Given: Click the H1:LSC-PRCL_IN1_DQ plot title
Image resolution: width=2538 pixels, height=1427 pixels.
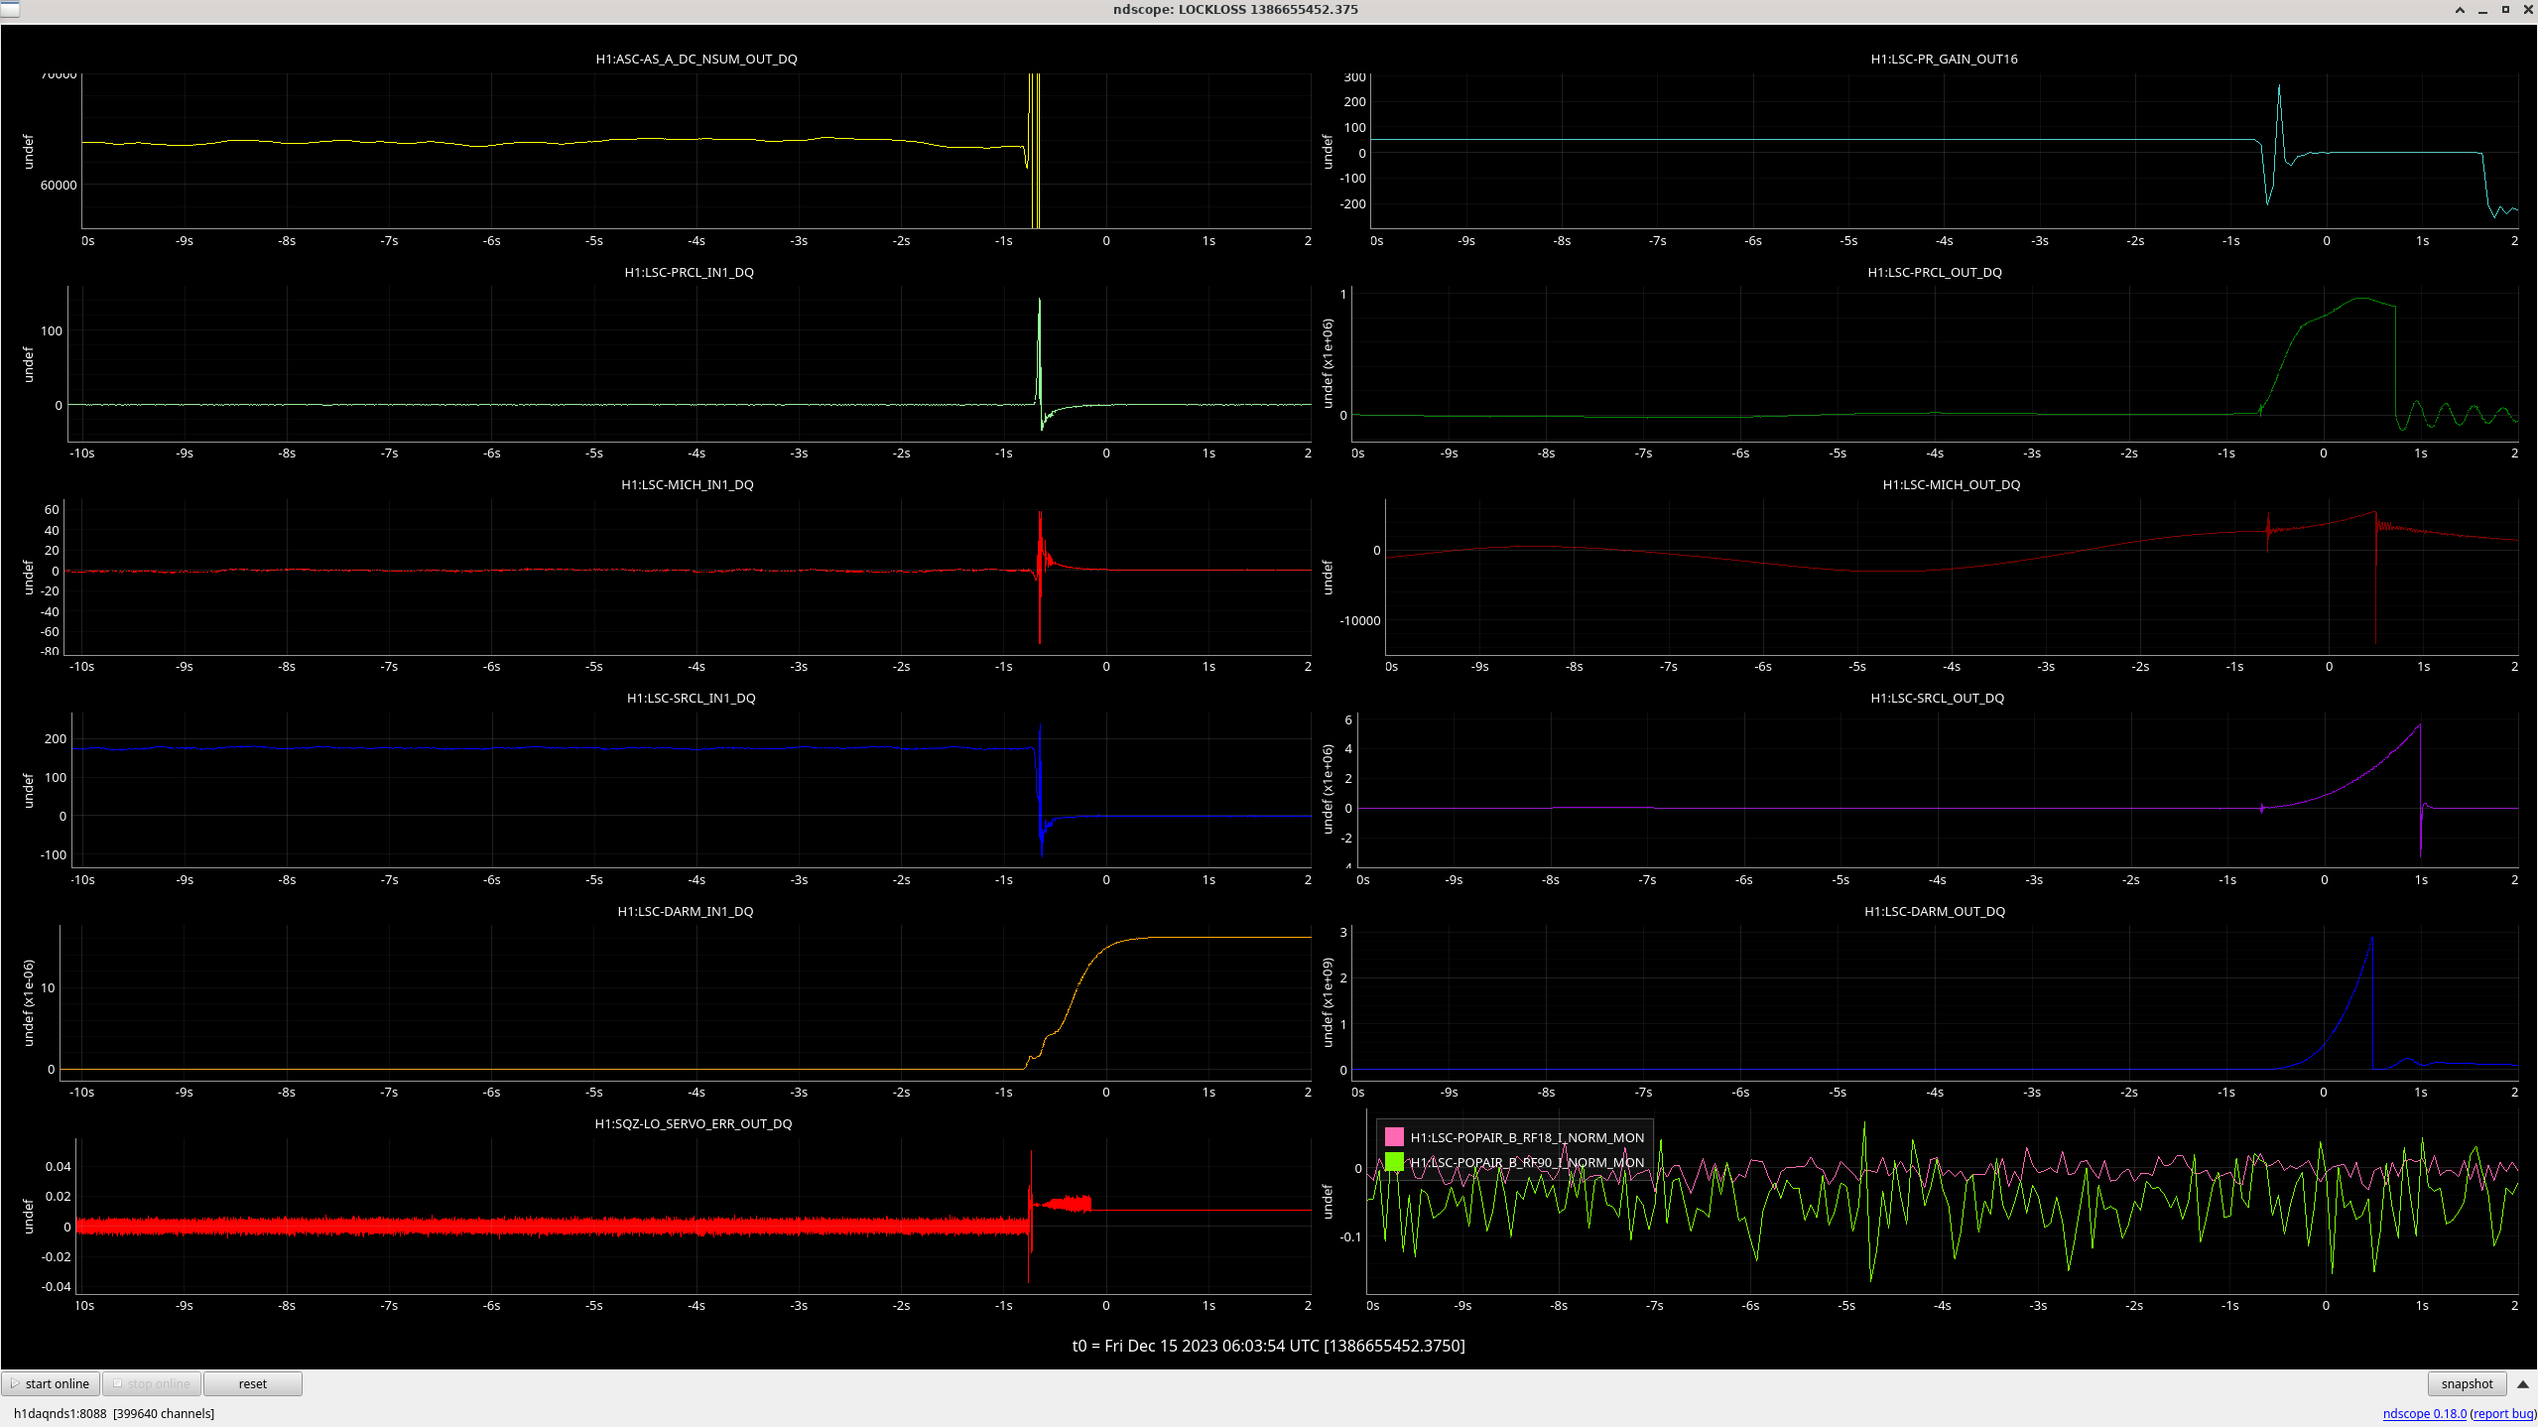Looking at the screenshot, I should pos(689,272).
